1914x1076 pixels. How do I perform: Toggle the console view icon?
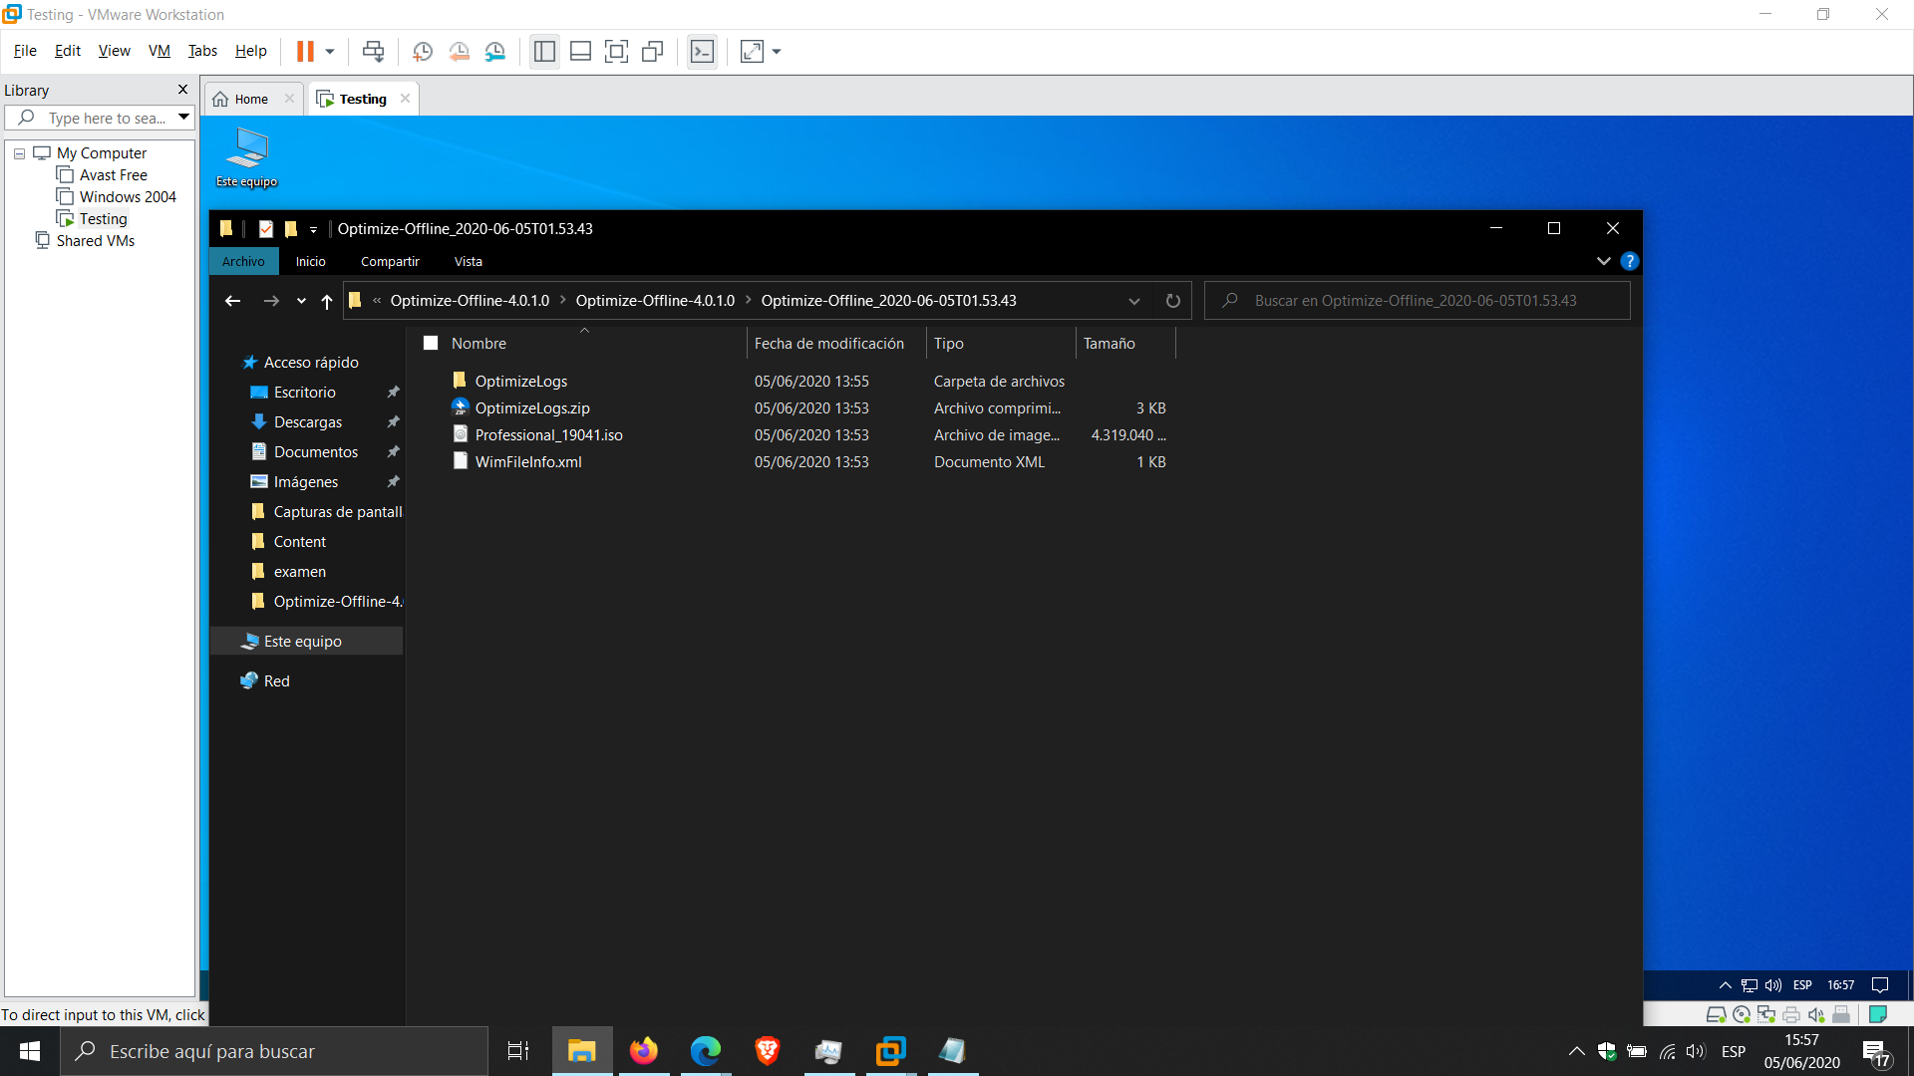point(702,51)
